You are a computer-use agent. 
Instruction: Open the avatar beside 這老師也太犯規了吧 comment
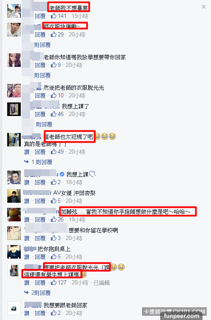(x=14, y=140)
